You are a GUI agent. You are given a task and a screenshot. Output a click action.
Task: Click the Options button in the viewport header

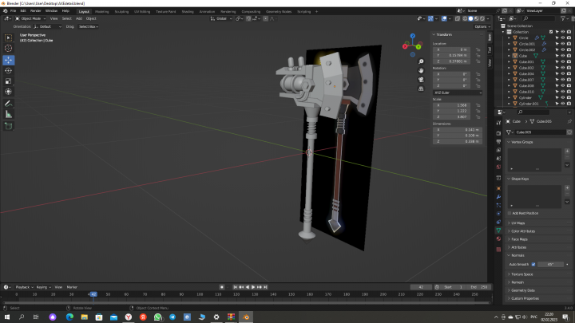click(x=480, y=26)
